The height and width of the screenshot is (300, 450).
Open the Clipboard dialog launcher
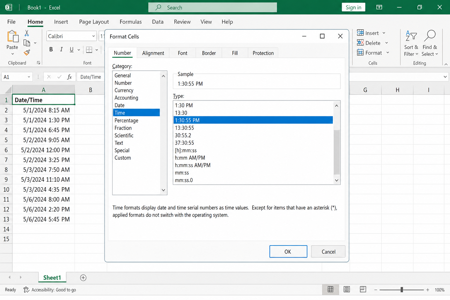point(38,63)
